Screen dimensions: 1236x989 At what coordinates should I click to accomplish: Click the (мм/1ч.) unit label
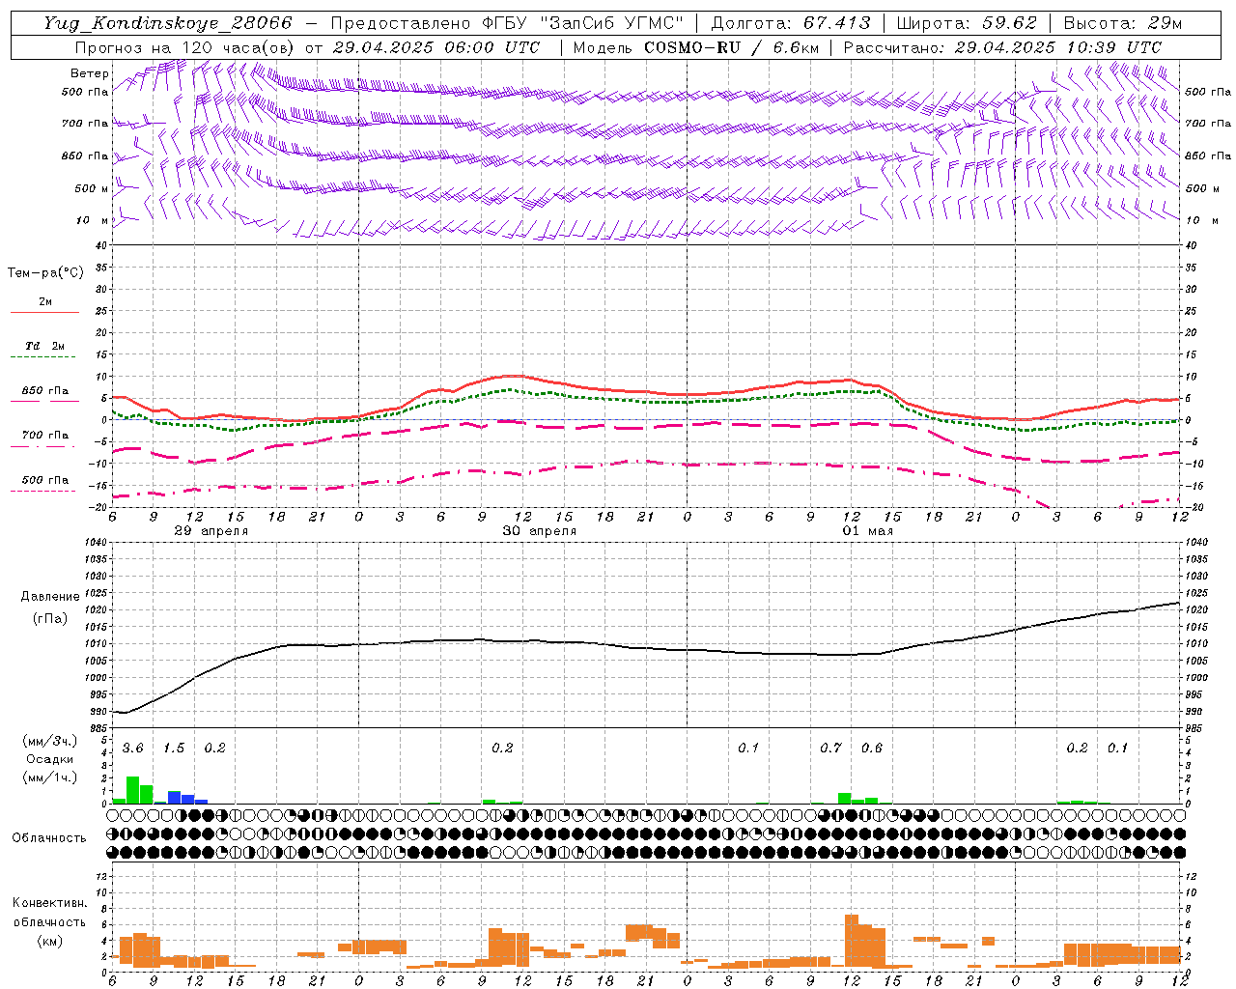pyautogui.click(x=50, y=777)
